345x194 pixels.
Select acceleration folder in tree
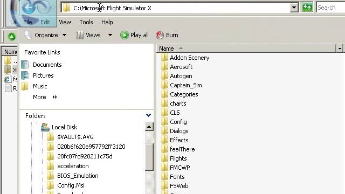(73, 166)
